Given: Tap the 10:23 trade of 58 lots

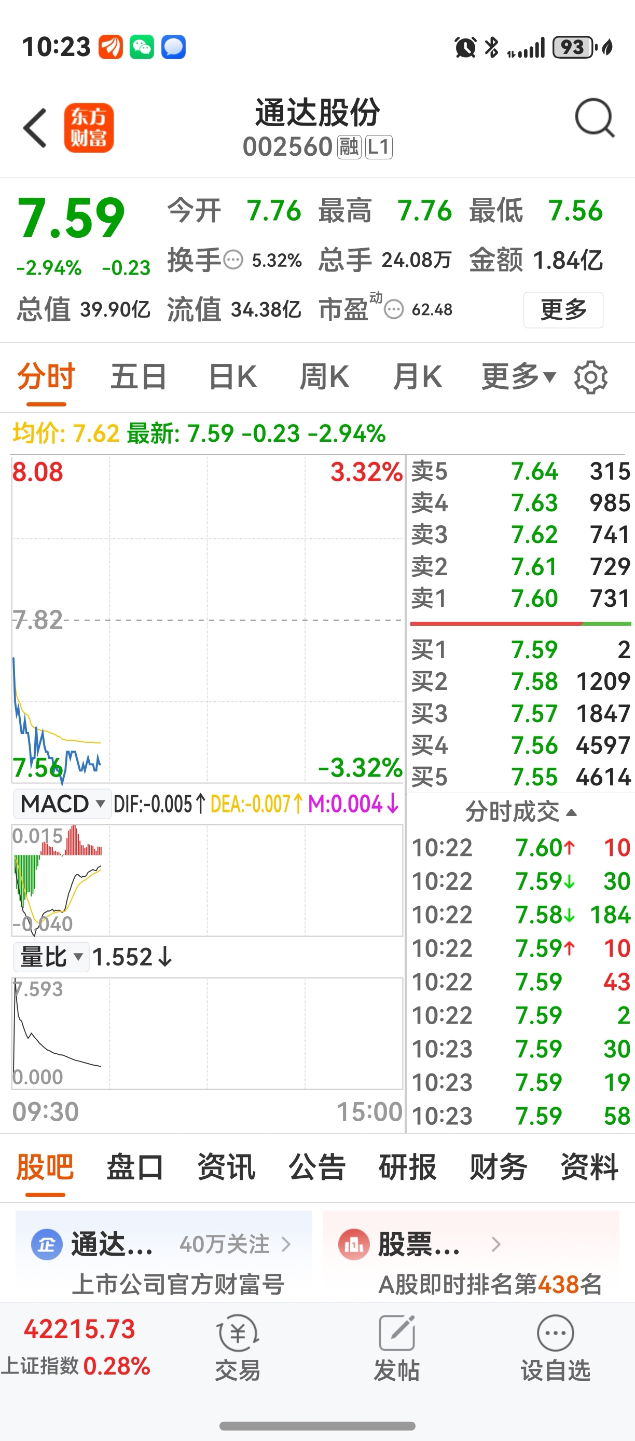Looking at the screenshot, I should click(521, 1116).
